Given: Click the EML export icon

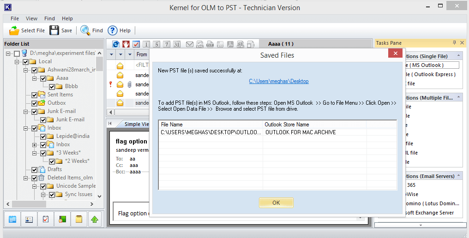Looking at the screenshot, I should (200, 44).
